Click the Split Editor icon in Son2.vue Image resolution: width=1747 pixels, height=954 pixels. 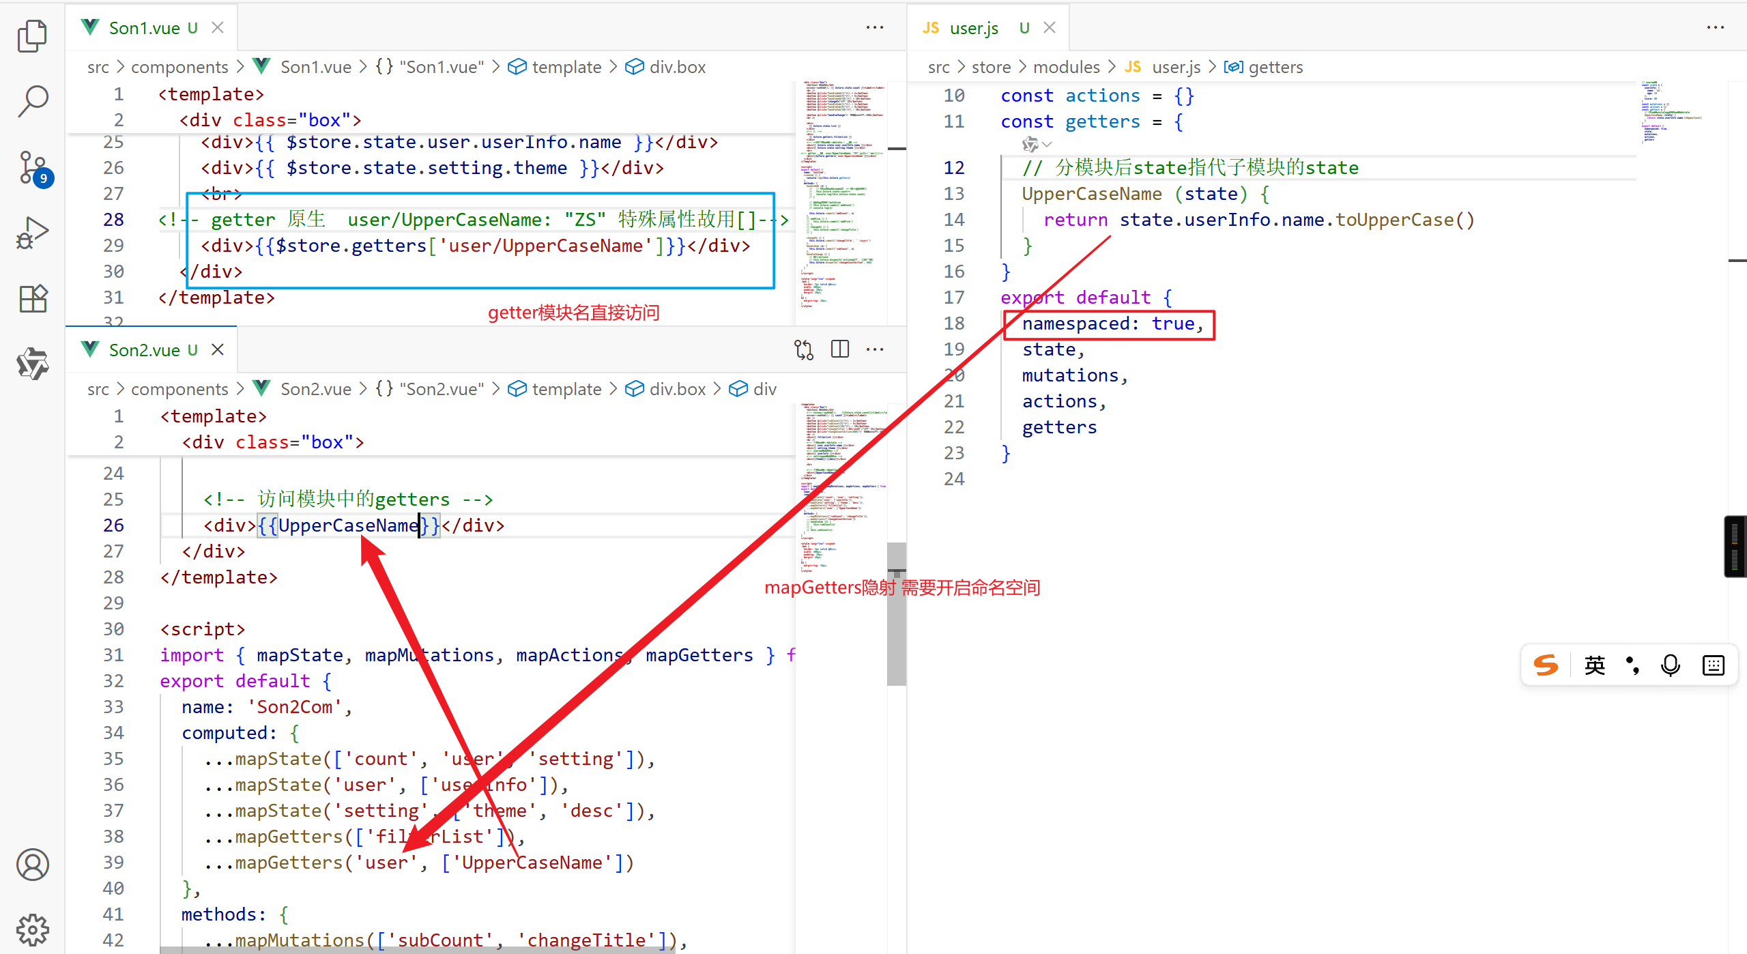(840, 349)
